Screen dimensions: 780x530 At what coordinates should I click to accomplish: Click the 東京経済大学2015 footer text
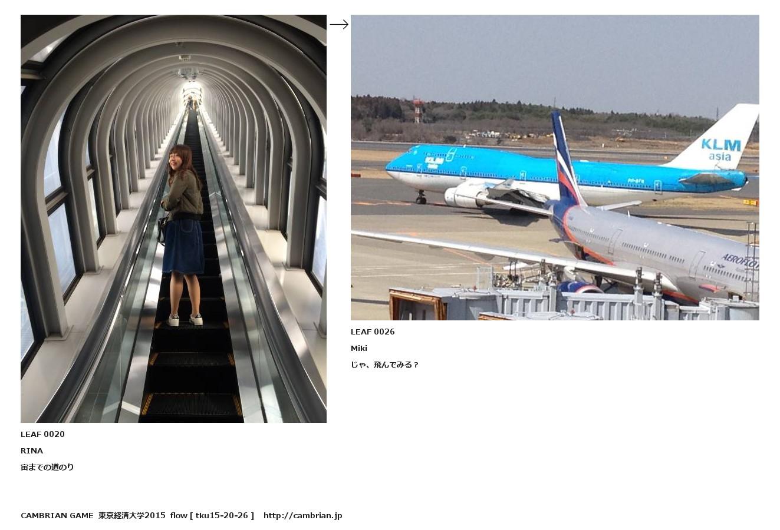(132, 515)
